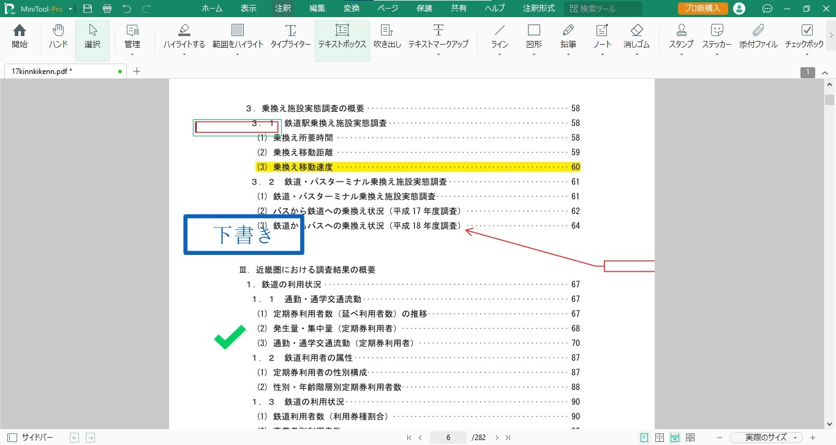Click the プロ版購入 purchase button
The height and width of the screenshot is (445, 836).
point(702,9)
